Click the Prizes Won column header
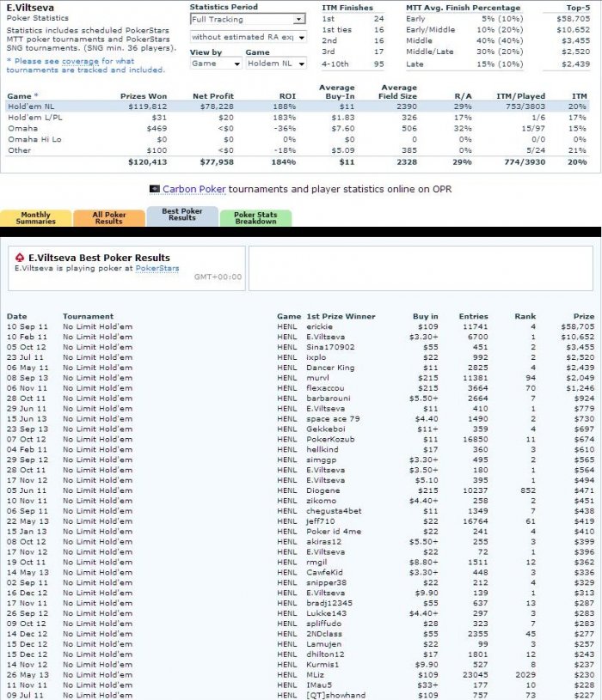The width and height of the screenshot is (602, 700). pos(144,96)
